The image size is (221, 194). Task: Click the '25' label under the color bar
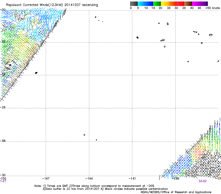click(169, 8)
